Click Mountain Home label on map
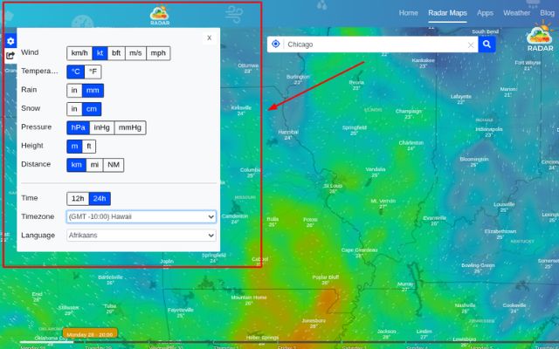559x349 pixels. pos(249,298)
